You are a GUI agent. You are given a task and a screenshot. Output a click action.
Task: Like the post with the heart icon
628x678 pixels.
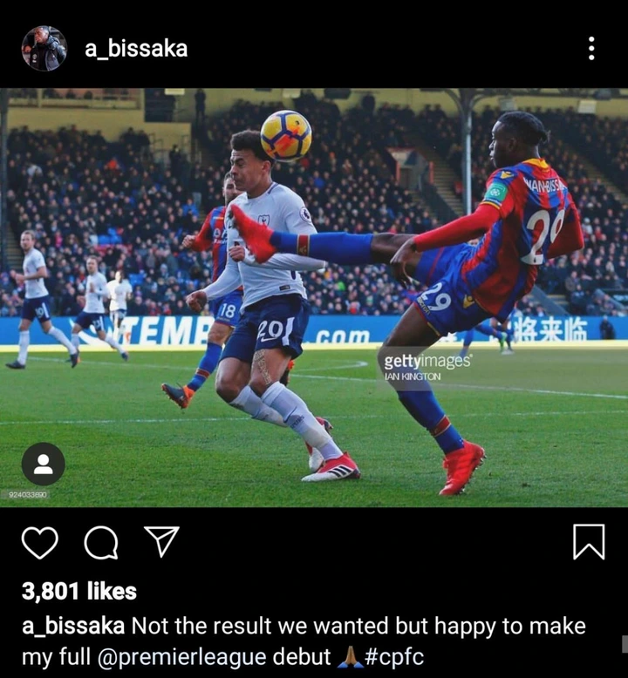[40, 542]
